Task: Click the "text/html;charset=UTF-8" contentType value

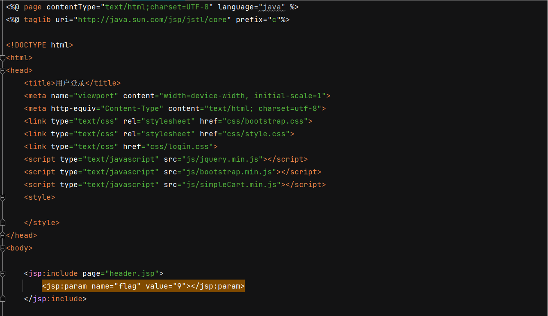Action: (x=157, y=7)
